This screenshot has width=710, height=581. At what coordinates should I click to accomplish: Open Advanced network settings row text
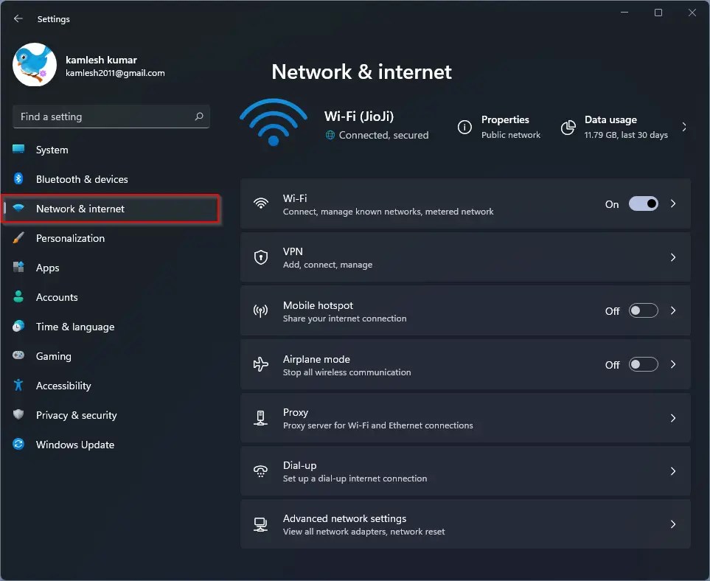click(x=363, y=524)
